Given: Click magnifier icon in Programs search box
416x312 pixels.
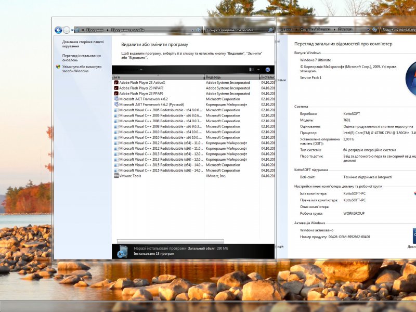Looking at the screenshot, I should click(270, 30).
